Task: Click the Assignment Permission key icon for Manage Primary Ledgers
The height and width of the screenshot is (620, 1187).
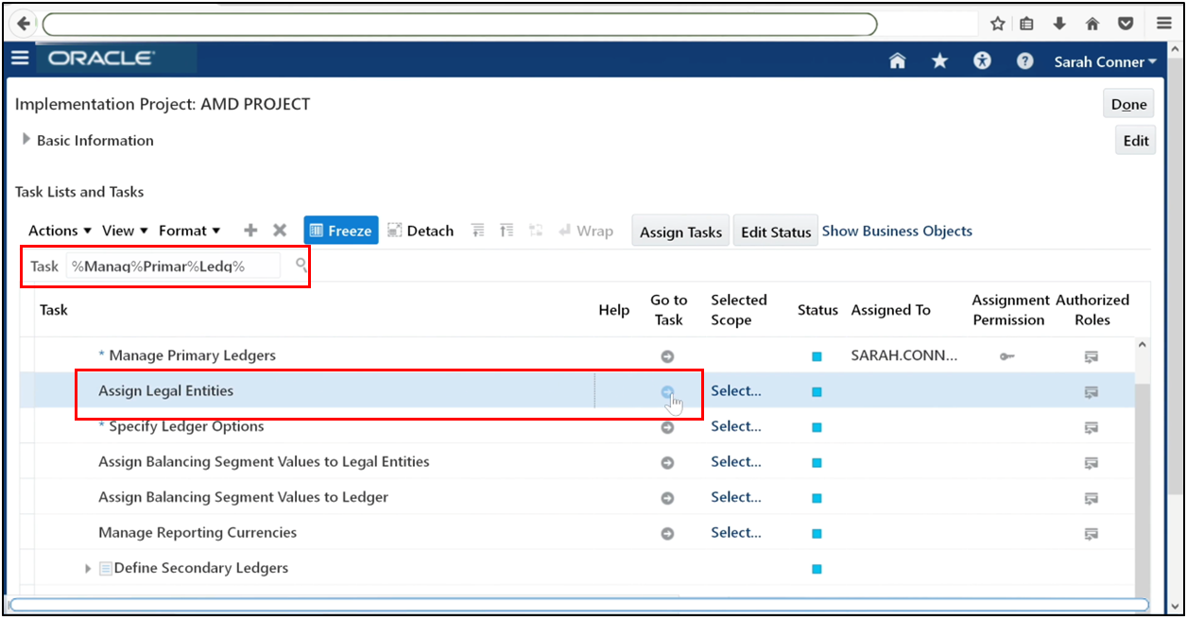Action: [1006, 355]
